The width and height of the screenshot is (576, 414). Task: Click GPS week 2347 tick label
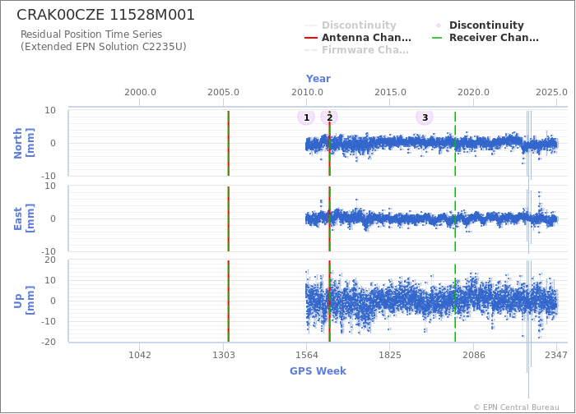pos(556,355)
